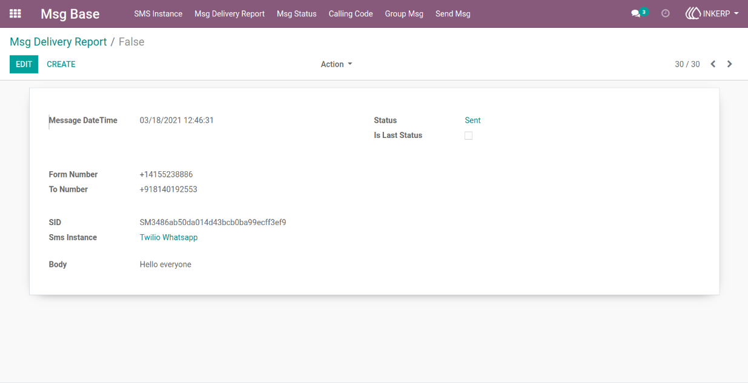748x383 pixels.
Task: Open the apps grid menu
Action: (x=15, y=13)
